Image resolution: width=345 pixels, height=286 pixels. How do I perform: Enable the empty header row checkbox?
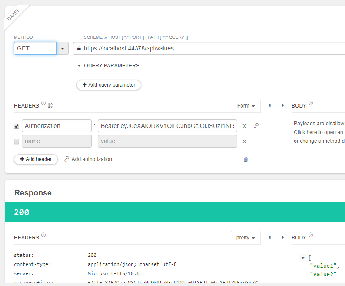pyautogui.click(x=17, y=141)
